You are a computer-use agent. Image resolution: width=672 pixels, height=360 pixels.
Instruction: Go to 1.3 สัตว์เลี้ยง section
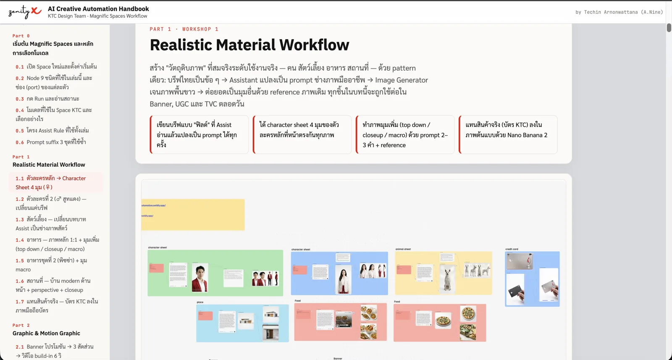click(51, 224)
